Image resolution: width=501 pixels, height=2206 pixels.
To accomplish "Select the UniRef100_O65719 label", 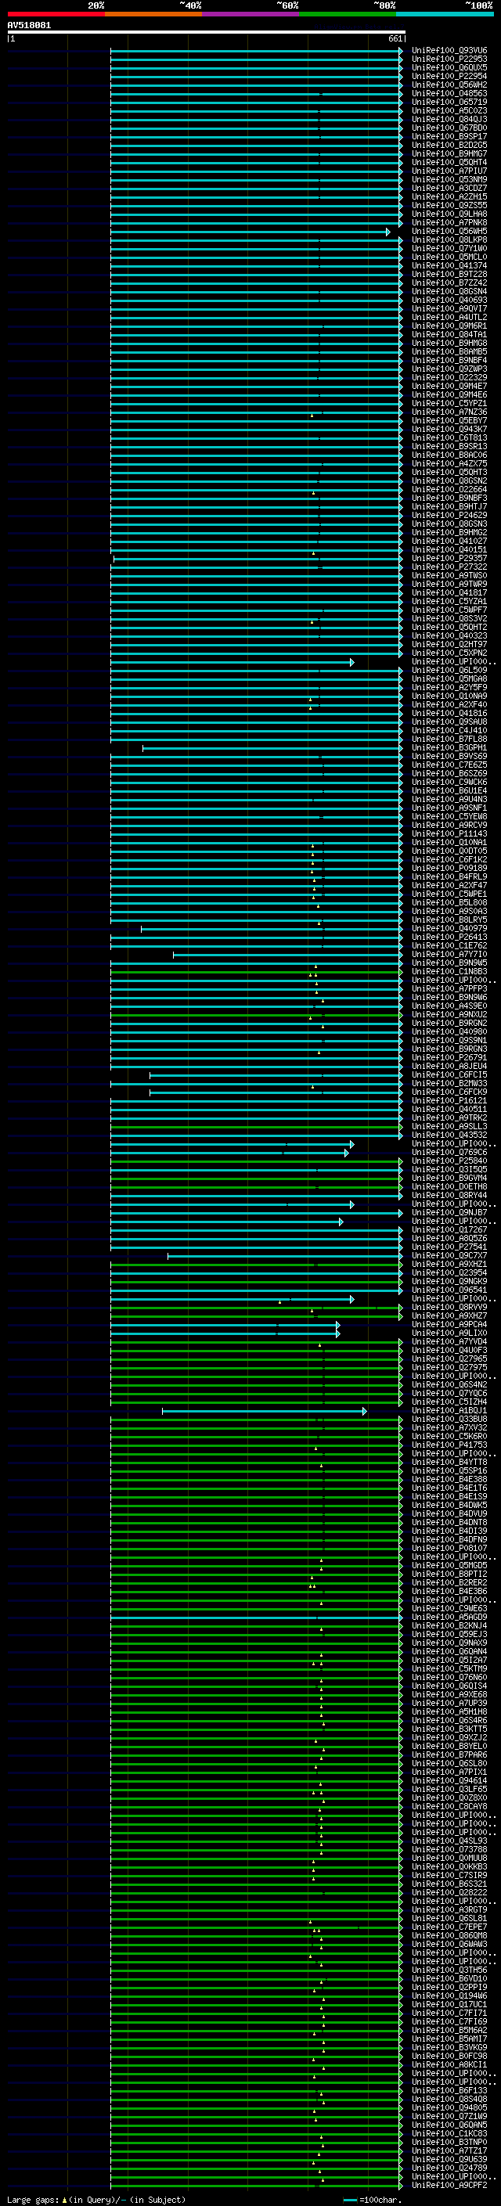I will tap(449, 102).
